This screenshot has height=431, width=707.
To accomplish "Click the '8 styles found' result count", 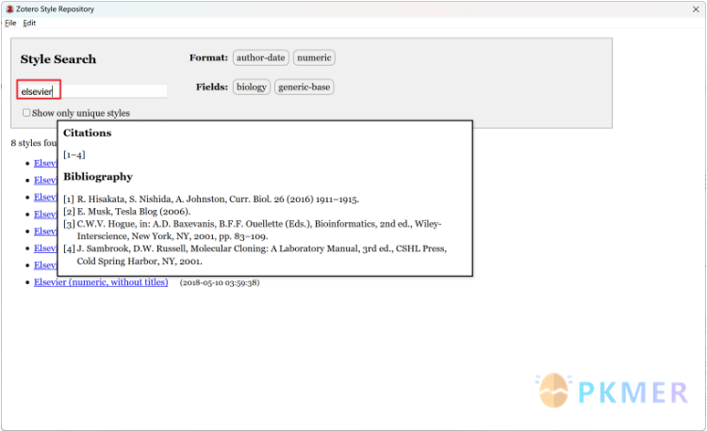I will pyautogui.click(x=34, y=143).
